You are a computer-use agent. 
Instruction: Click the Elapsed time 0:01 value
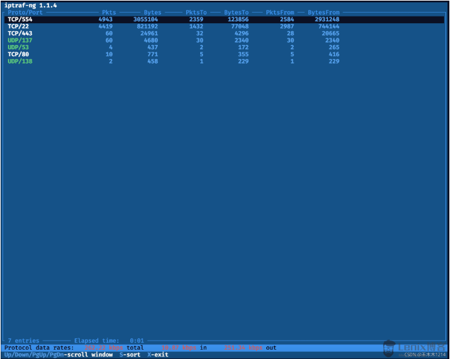(137, 340)
